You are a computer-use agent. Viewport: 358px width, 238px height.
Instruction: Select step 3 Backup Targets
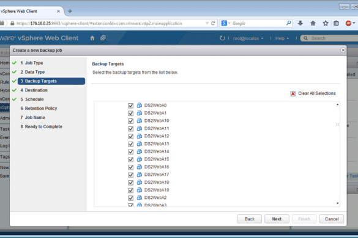(x=51, y=81)
